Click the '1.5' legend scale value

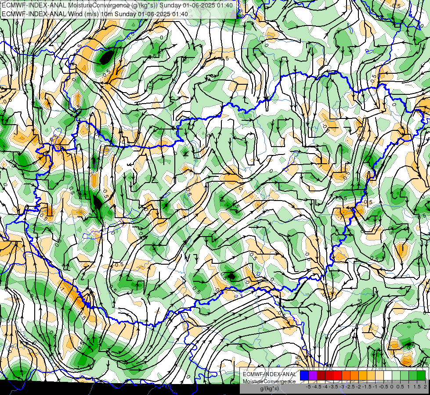[416, 387]
